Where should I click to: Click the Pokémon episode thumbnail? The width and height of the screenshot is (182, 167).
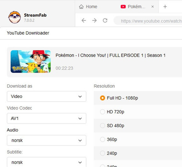tap(31, 61)
